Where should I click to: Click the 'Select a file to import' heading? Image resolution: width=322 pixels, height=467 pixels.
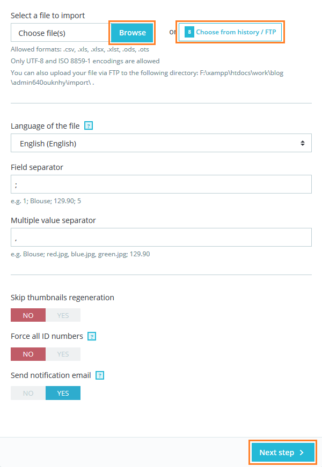[48, 15]
